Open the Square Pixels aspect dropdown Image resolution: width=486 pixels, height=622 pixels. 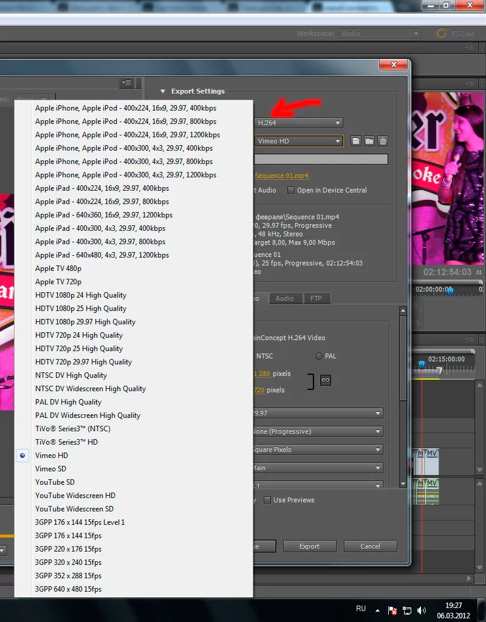click(x=318, y=449)
